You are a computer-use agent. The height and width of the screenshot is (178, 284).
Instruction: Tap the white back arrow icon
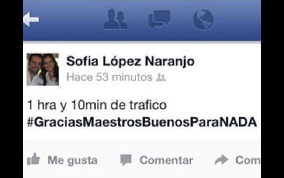pos(31,19)
